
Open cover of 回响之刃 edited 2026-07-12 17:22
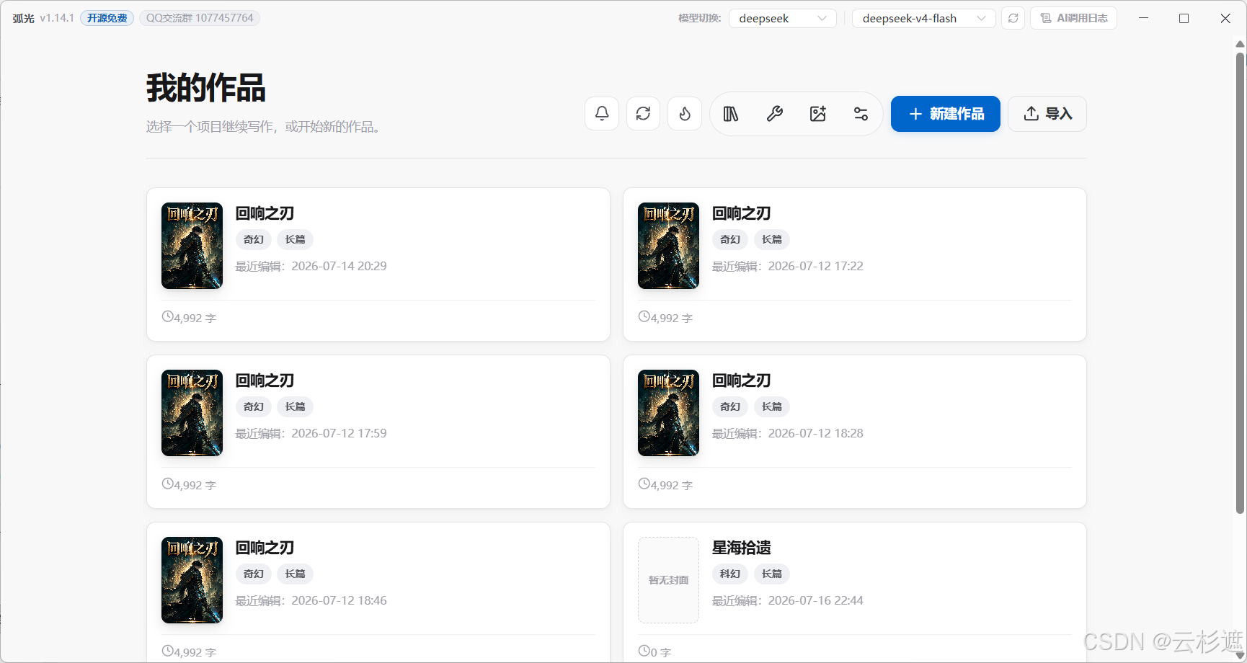[x=668, y=246]
